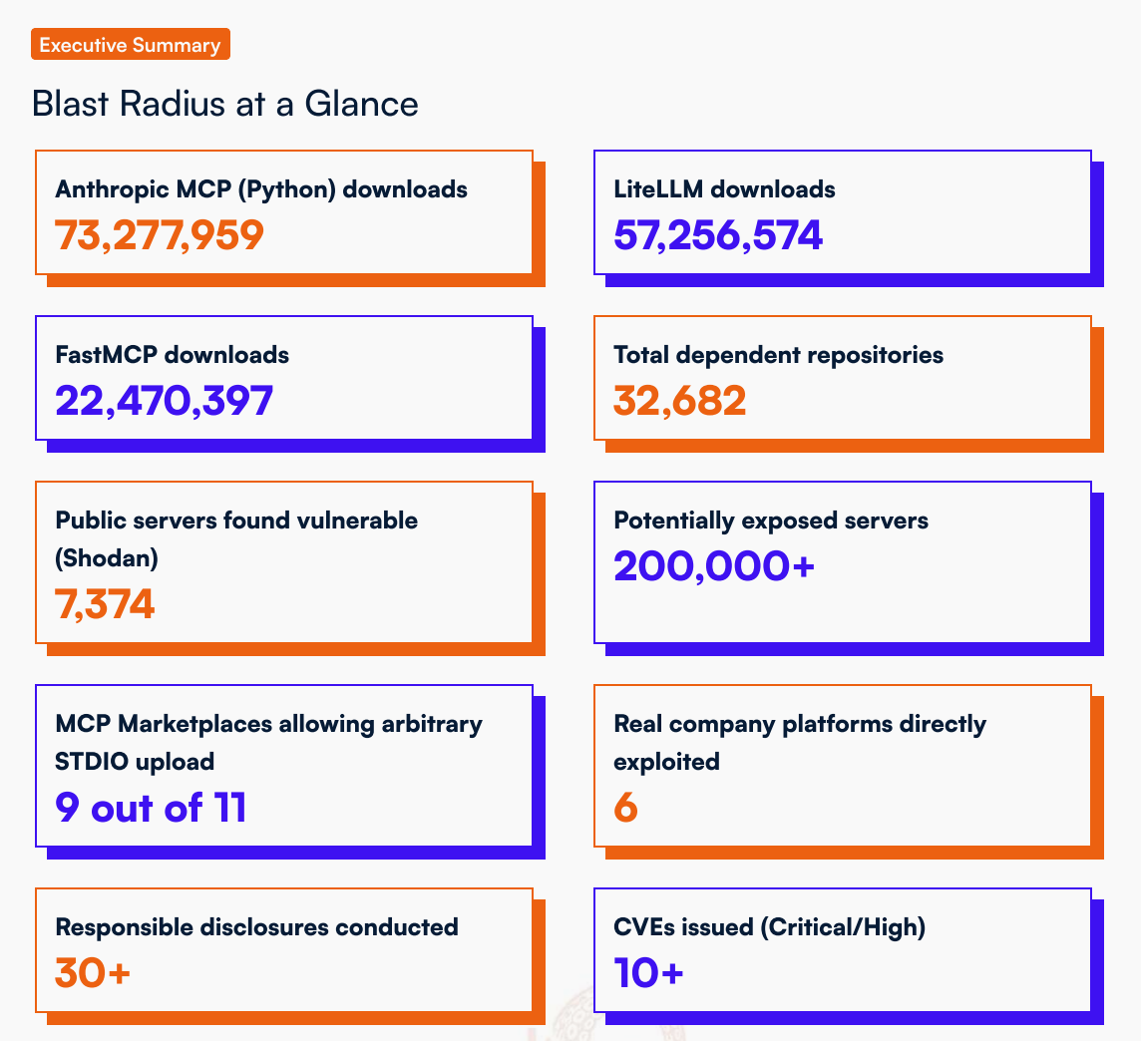Viewport: 1141px width, 1041px height.
Task: Click the 7,374 vulnerable servers number
Action: coord(105,603)
